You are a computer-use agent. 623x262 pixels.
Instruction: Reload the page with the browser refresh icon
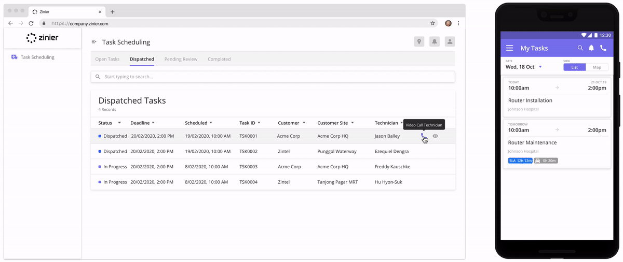tap(31, 23)
